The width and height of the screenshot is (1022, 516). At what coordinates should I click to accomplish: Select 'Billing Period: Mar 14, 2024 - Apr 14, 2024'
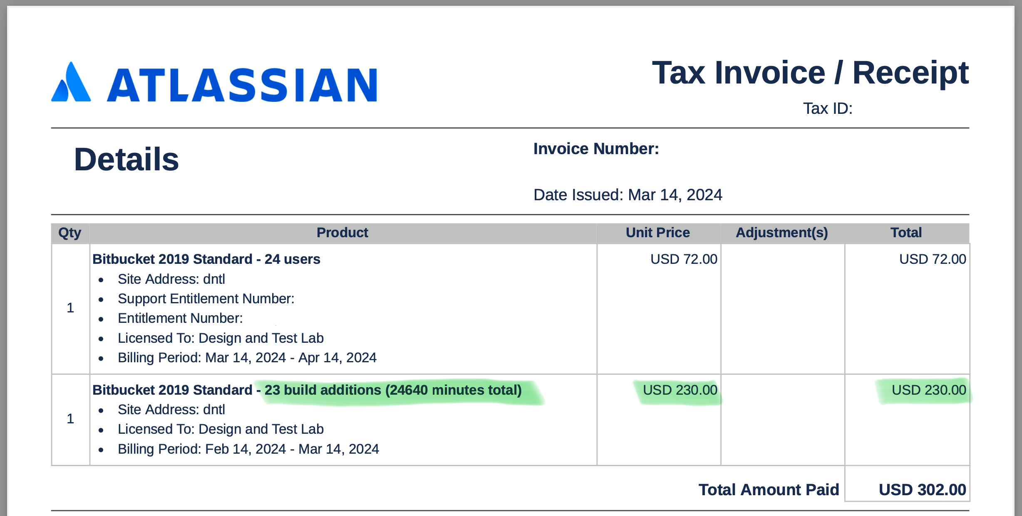(x=247, y=358)
